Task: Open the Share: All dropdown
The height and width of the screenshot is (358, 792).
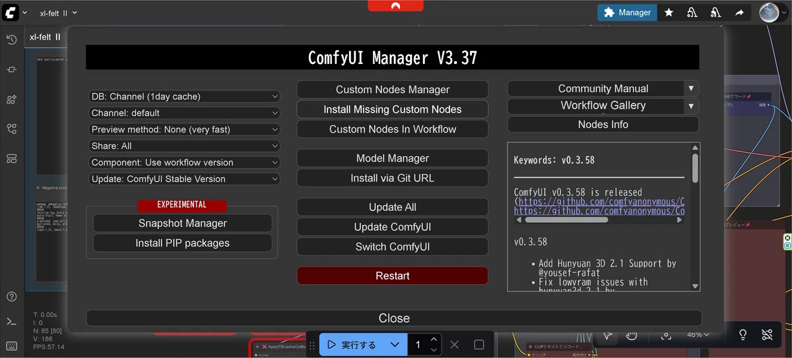Action: pos(184,146)
